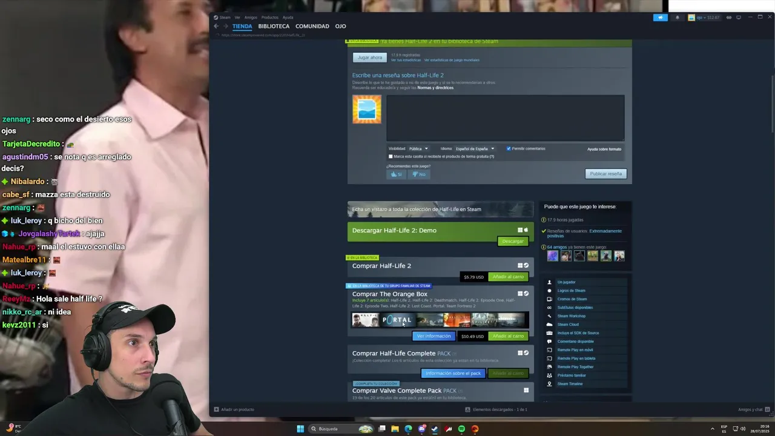Viewport: 775px width, 436px height.
Task: Toggle the Permitir comentarios checkbox
Action: tap(509, 148)
